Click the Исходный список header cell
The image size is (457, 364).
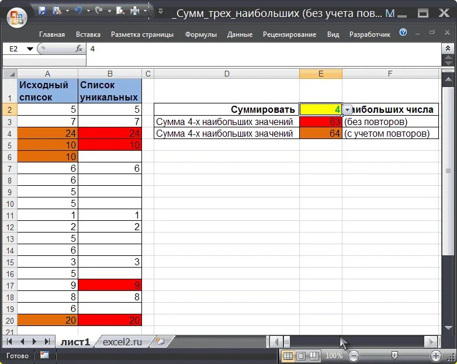(x=47, y=91)
